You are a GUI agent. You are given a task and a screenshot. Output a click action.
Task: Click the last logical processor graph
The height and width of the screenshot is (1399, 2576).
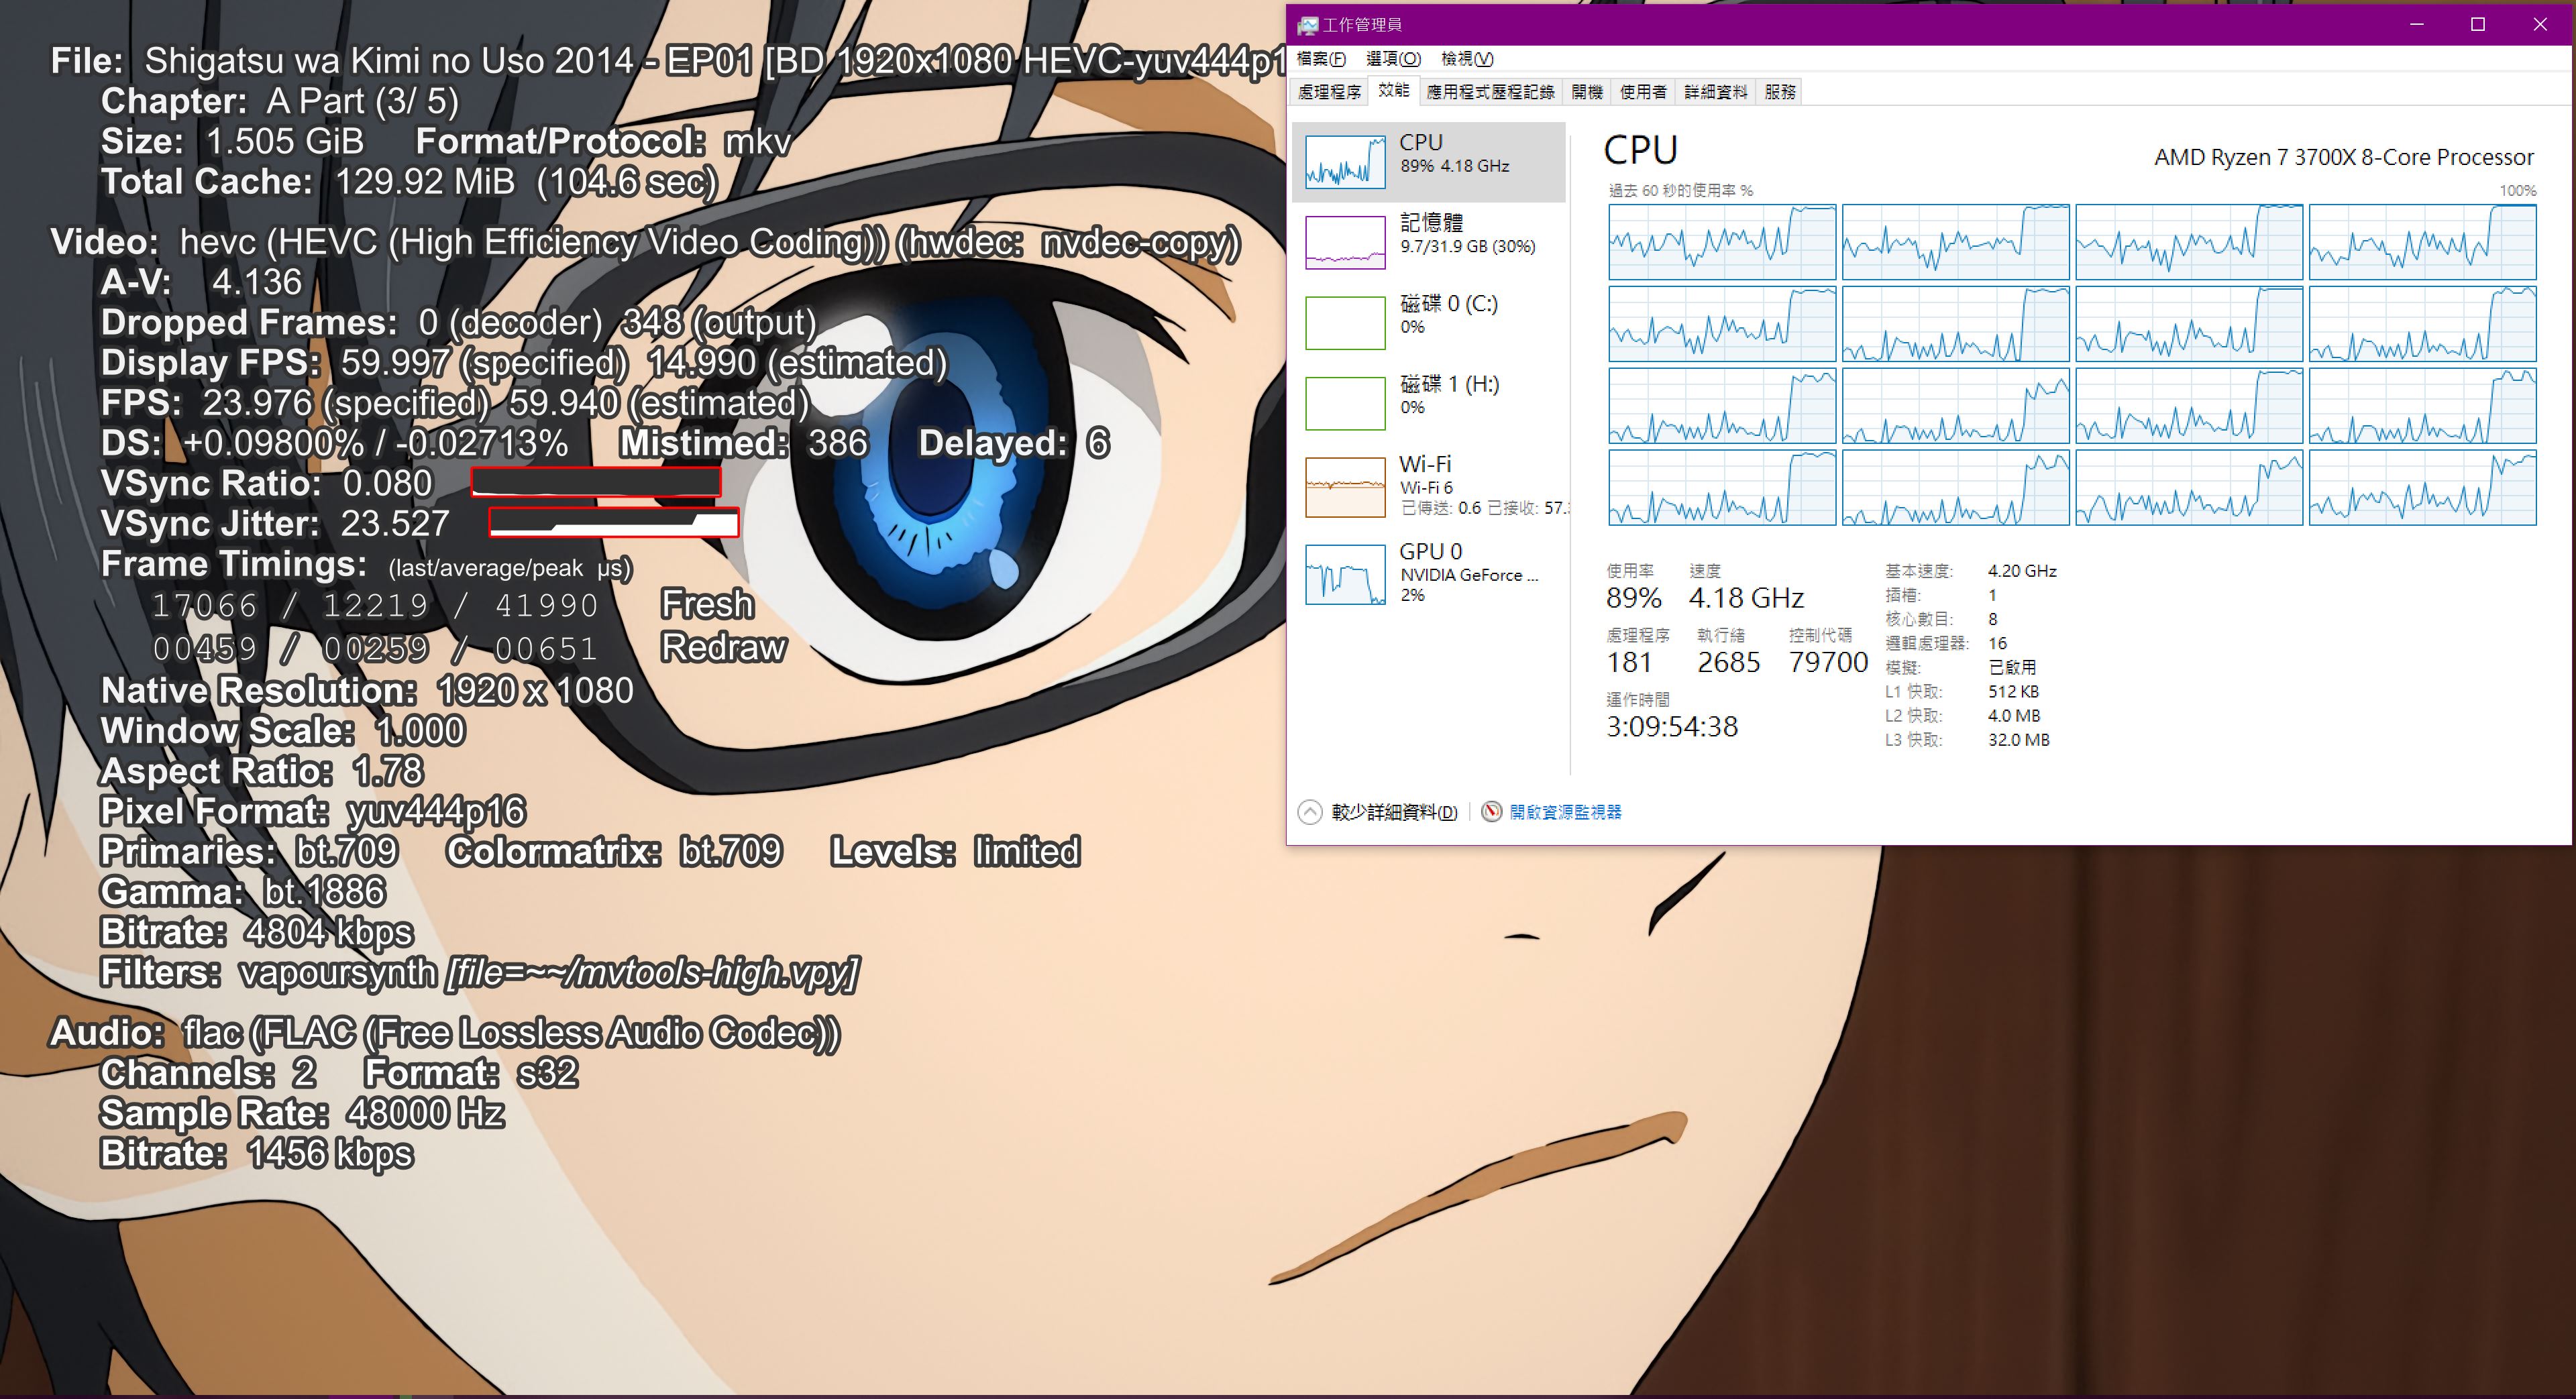pyautogui.click(x=2422, y=487)
